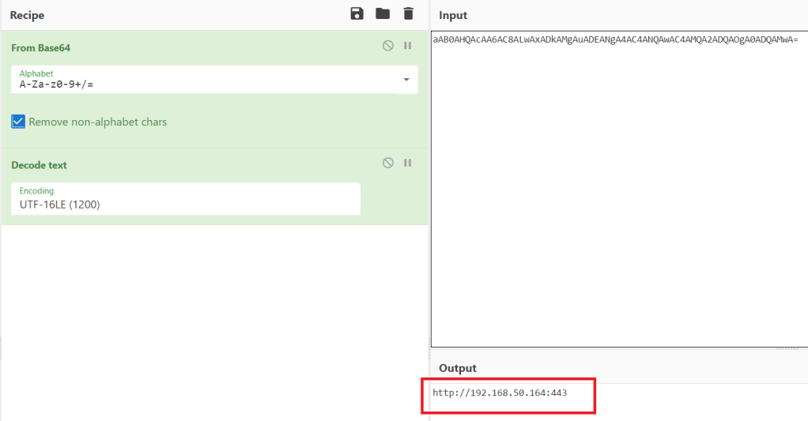
Task: Click the Input panel header
Action: (x=453, y=15)
